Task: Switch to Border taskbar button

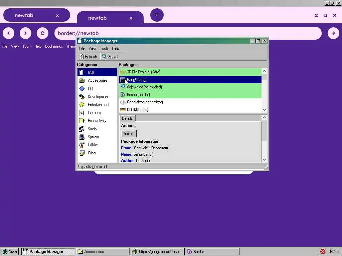Action: pyautogui.click(x=212, y=252)
